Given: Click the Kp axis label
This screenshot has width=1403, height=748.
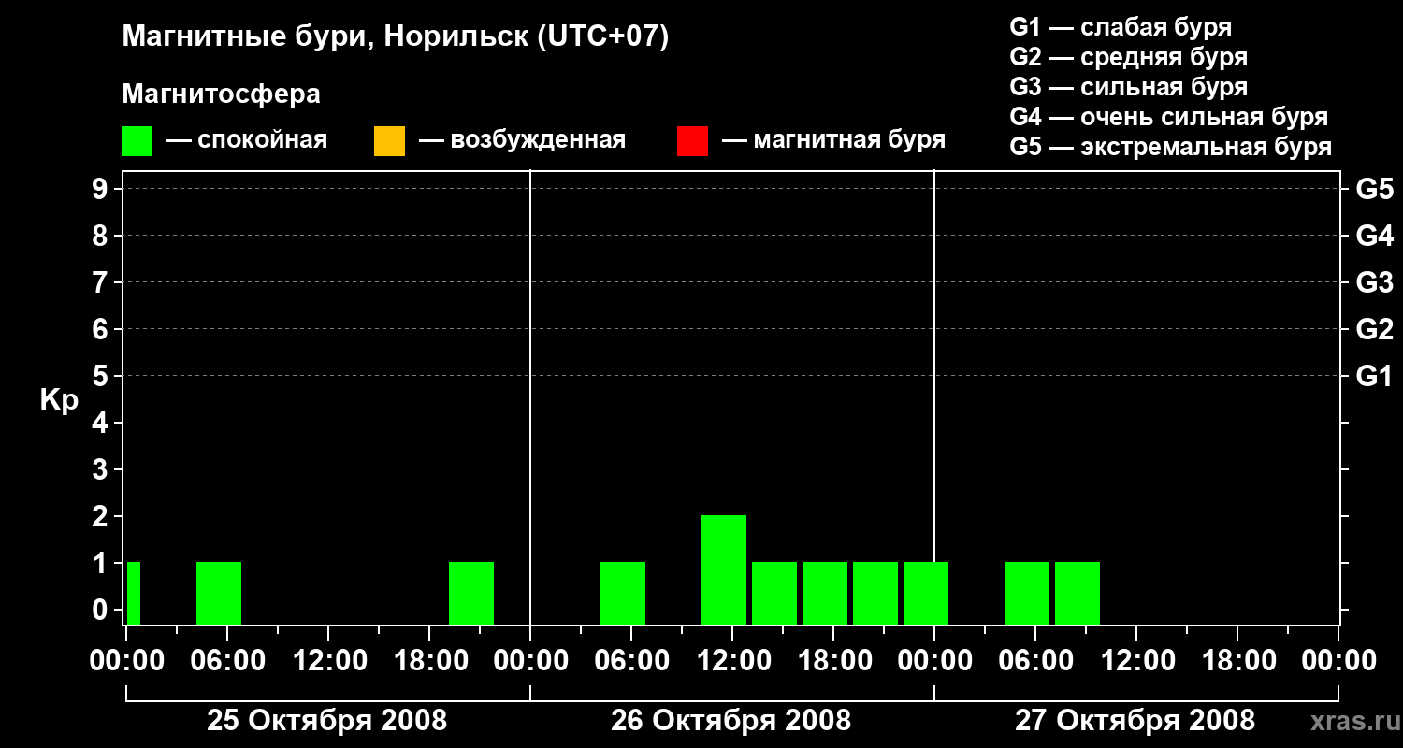Looking at the screenshot, I should [59, 400].
